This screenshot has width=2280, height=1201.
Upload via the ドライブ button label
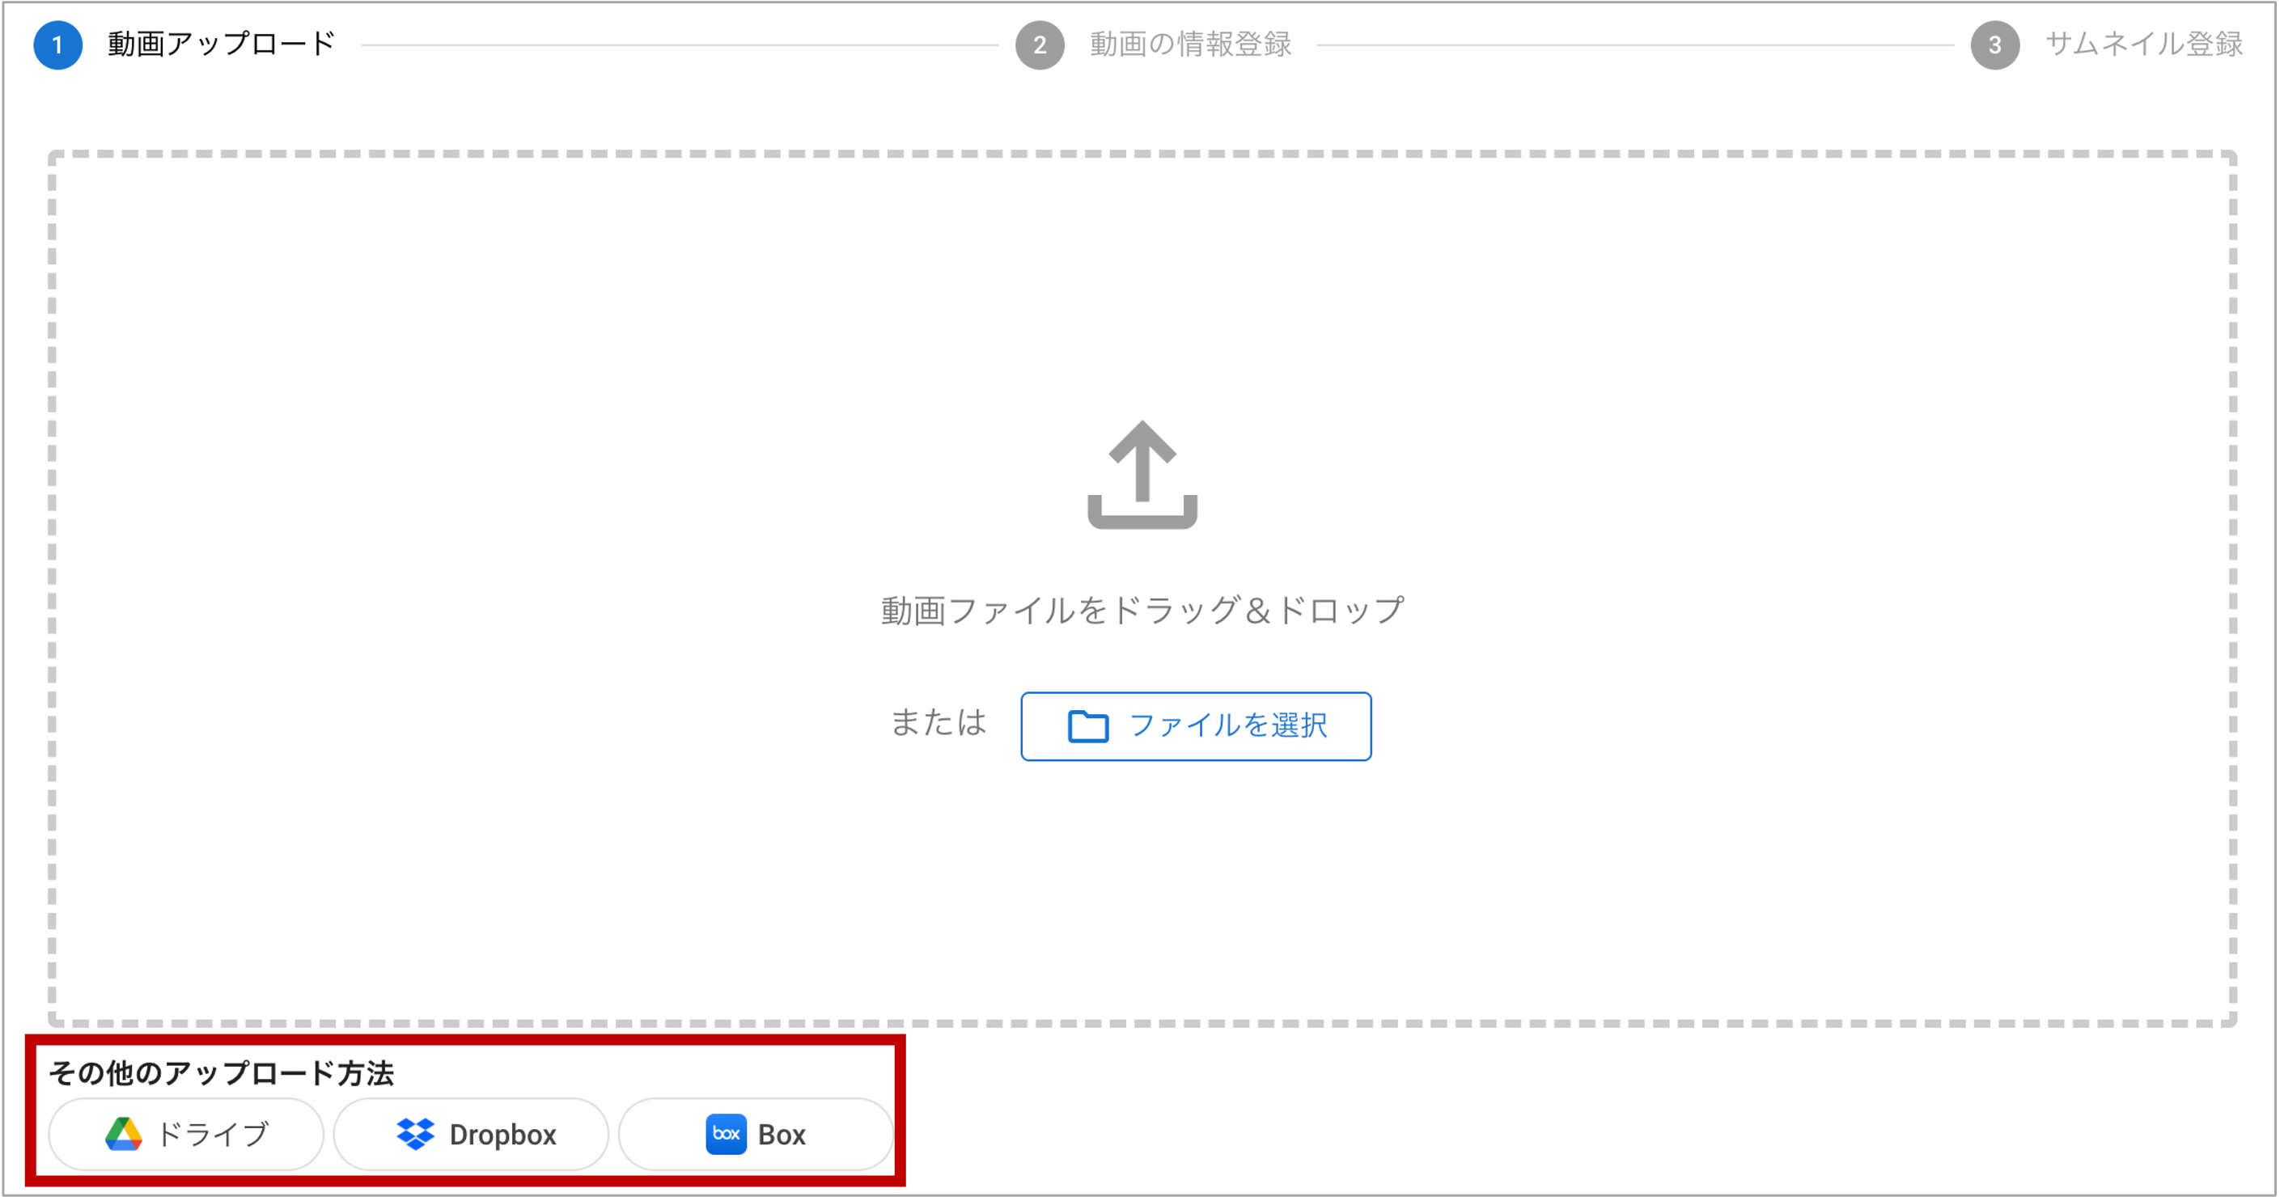point(213,1135)
